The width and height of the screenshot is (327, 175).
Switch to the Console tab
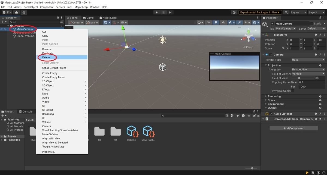[x=26, y=111]
